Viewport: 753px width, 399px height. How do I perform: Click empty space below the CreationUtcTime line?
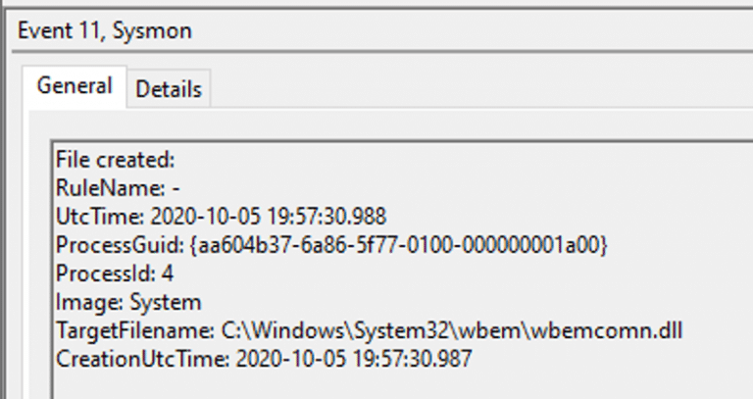click(x=384, y=386)
